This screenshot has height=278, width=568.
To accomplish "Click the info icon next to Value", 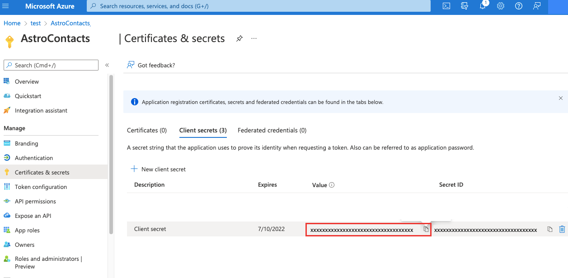I will pos(332,185).
